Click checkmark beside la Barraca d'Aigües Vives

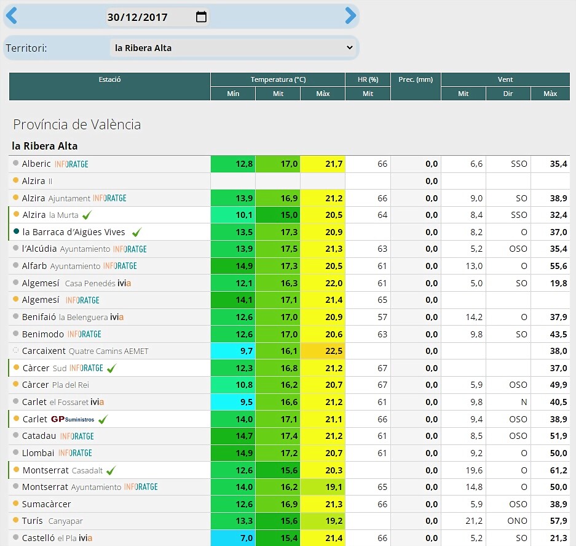point(136,232)
